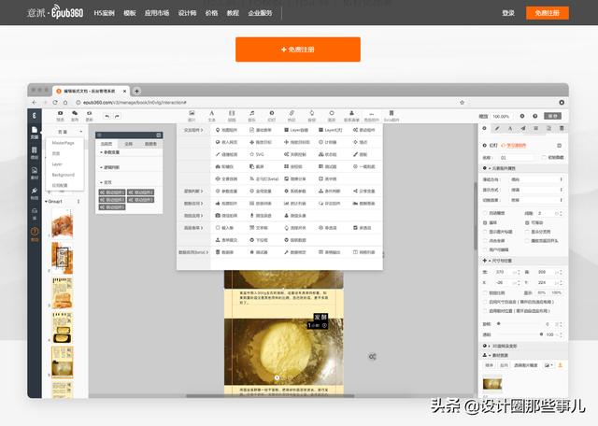Uncheck the 循环 checkbox
This screenshot has width=598, height=426.
(486, 222)
